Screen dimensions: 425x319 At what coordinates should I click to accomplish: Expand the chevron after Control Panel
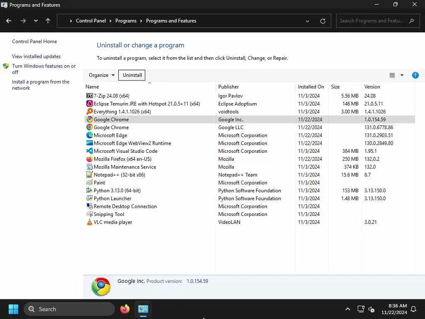110,21
